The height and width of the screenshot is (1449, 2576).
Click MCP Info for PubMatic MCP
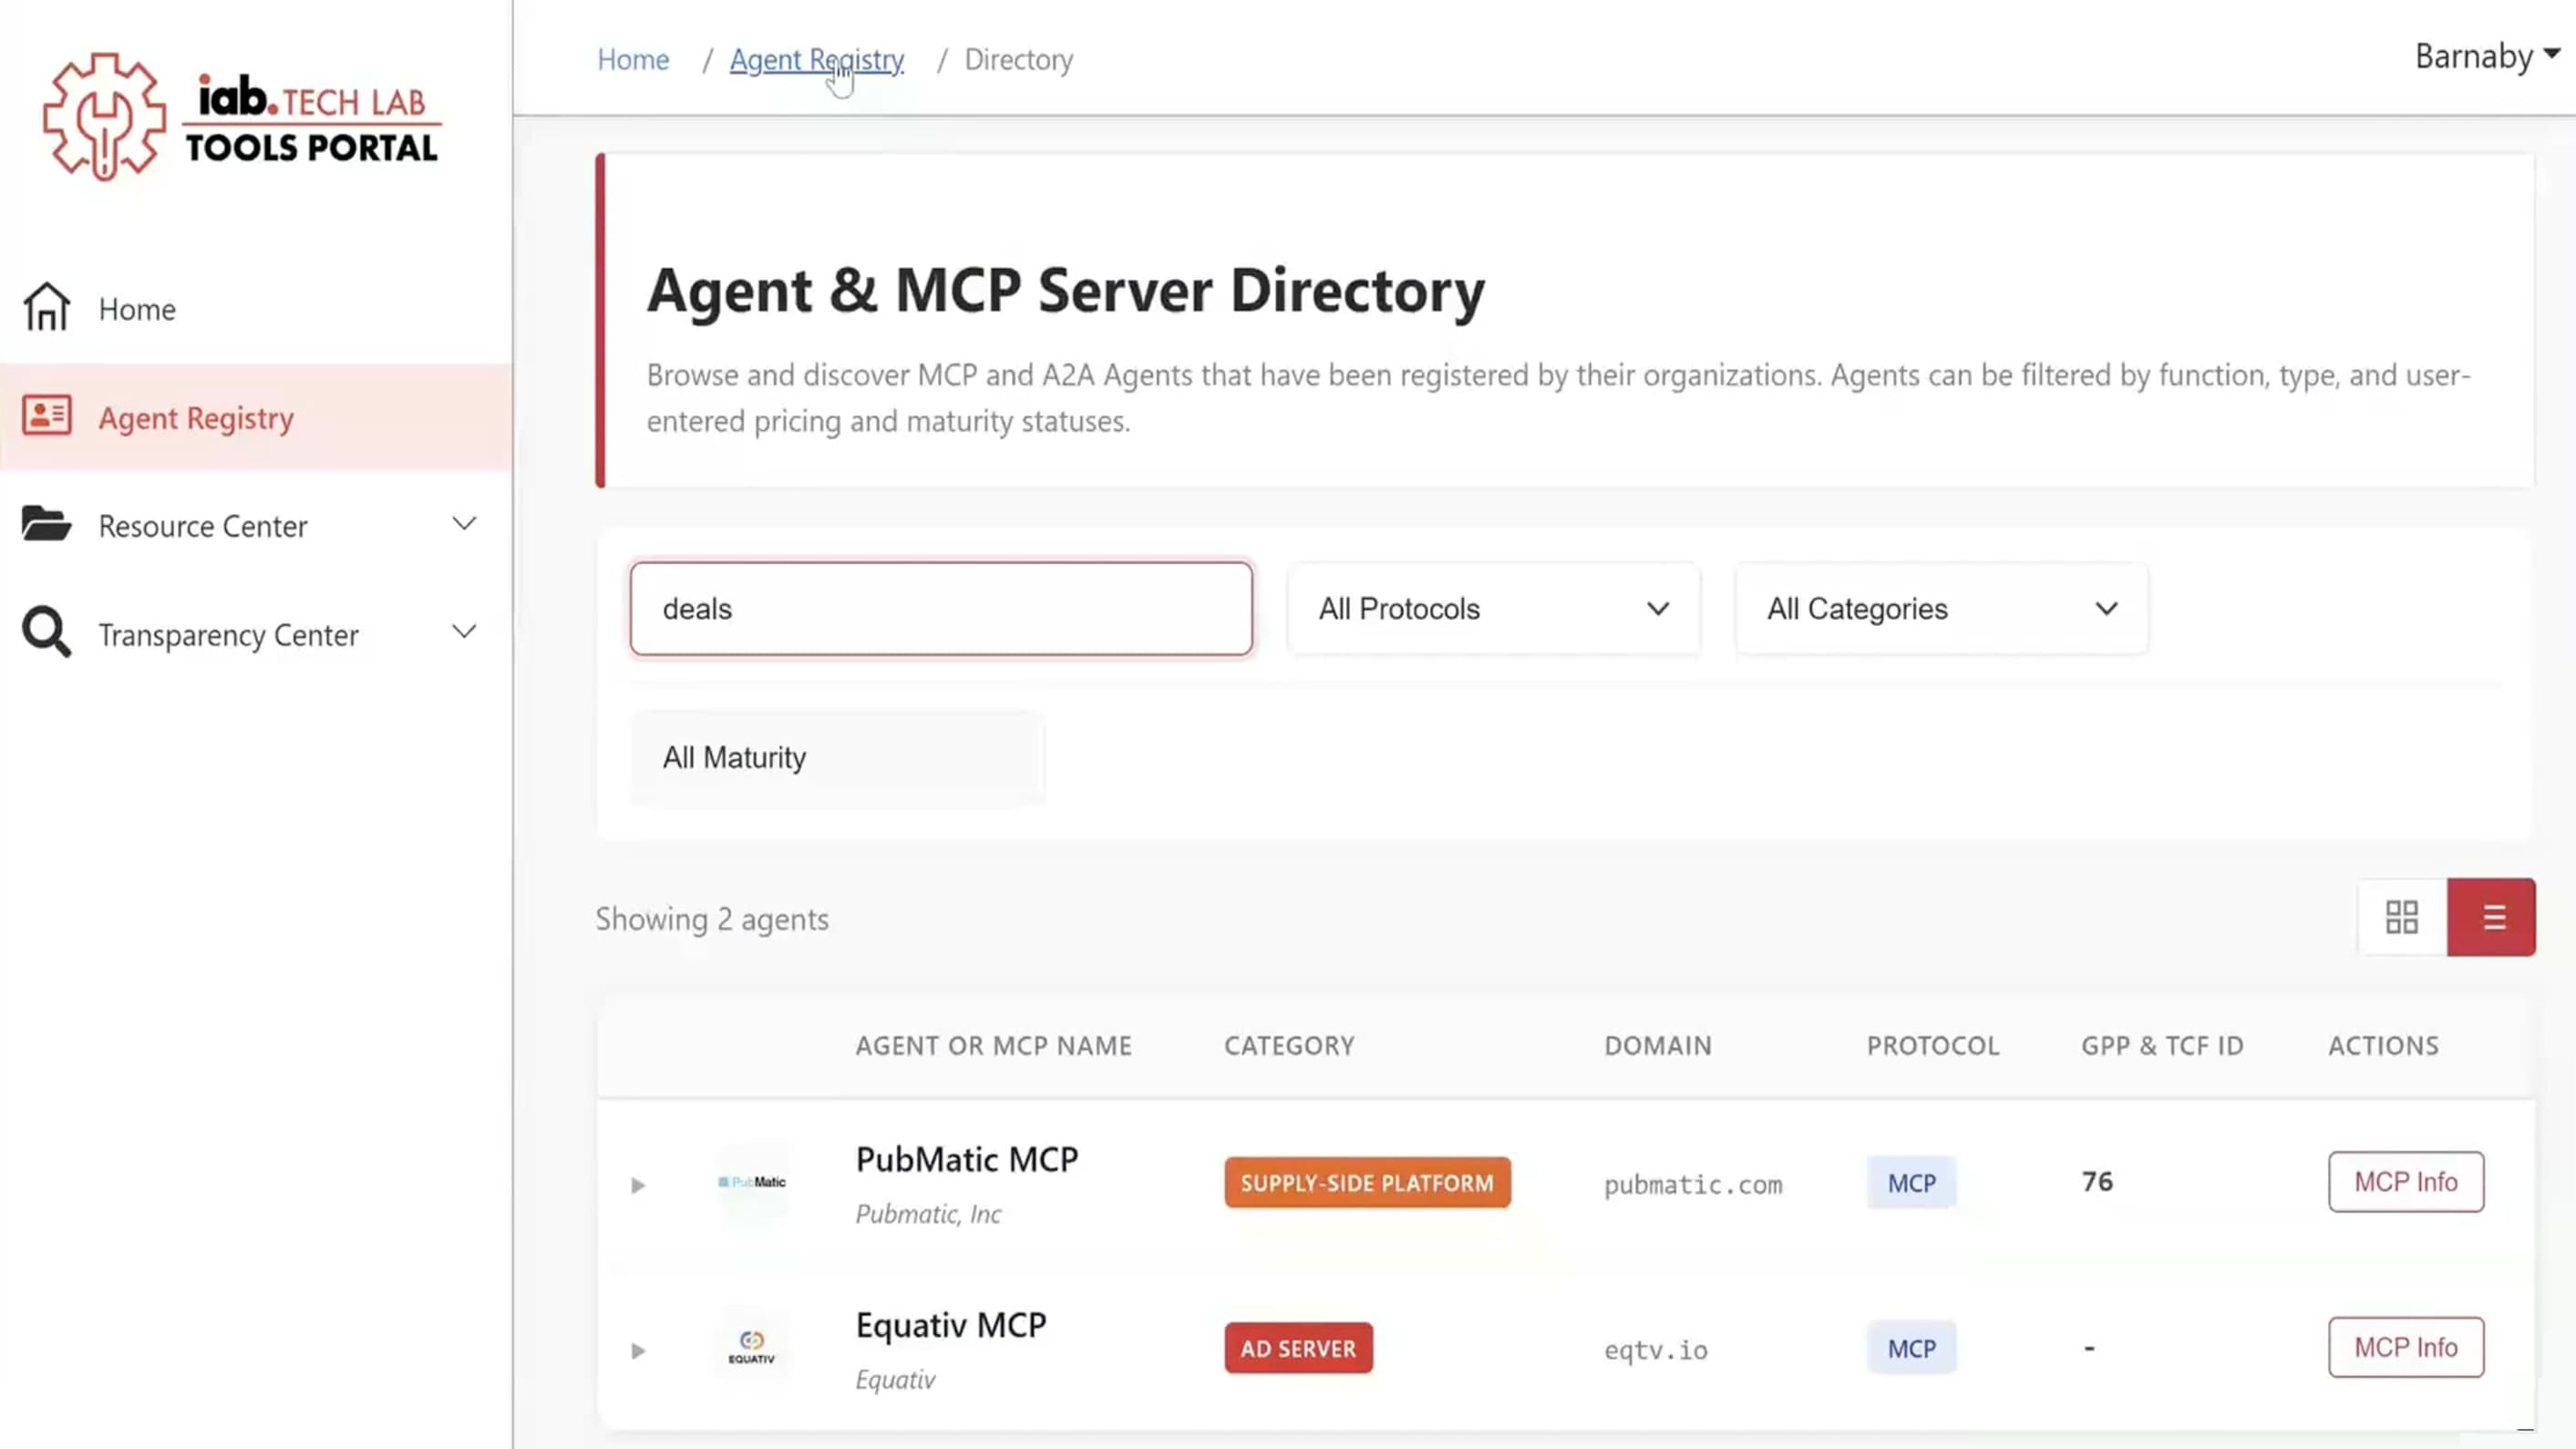point(2406,1181)
